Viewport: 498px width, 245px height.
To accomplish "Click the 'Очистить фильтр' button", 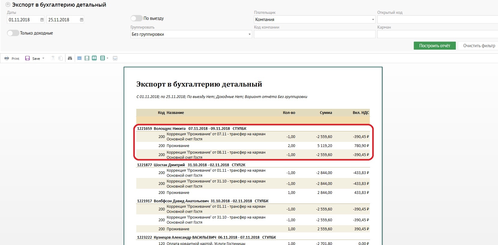I will pyautogui.click(x=479, y=46).
